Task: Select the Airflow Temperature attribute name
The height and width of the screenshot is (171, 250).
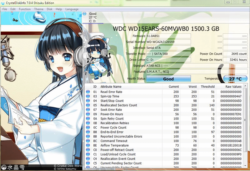Action: point(114,145)
